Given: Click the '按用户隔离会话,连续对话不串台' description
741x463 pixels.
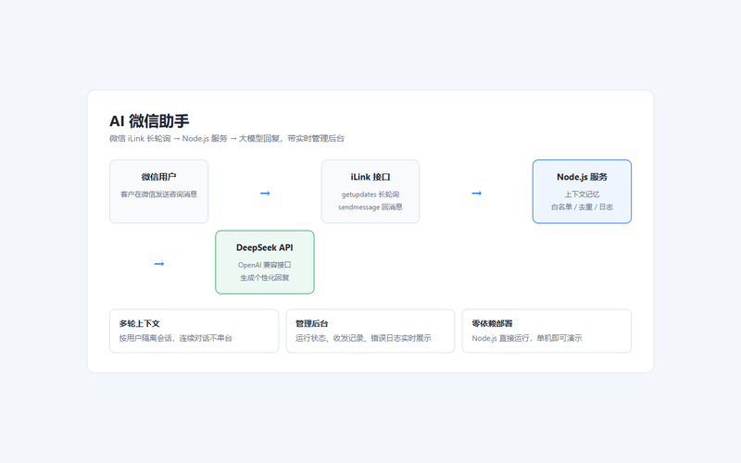Looking at the screenshot, I should (176, 338).
